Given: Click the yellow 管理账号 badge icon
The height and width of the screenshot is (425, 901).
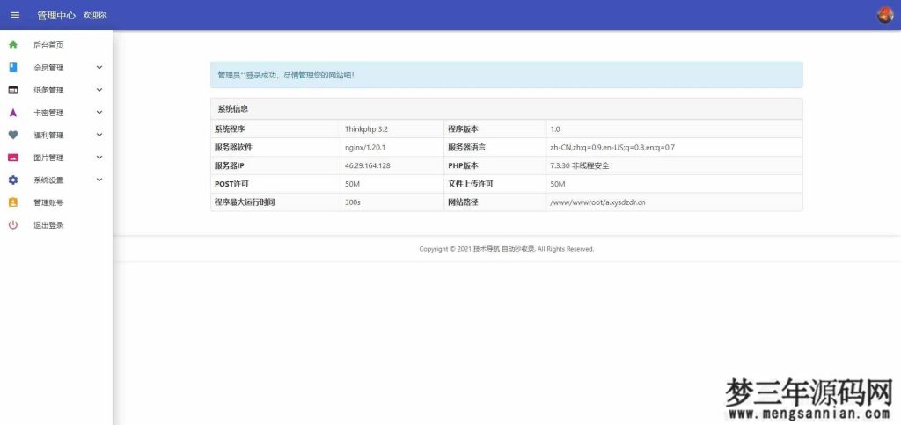Looking at the screenshot, I should (x=13, y=202).
